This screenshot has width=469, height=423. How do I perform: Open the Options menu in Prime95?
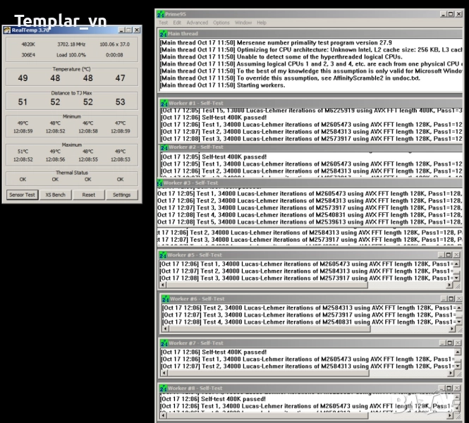click(x=221, y=23)
